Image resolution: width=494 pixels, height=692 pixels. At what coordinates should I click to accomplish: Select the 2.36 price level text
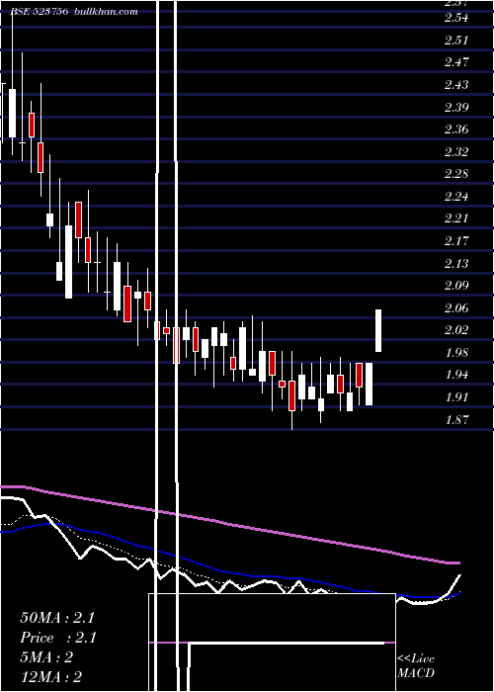[456, 130]
